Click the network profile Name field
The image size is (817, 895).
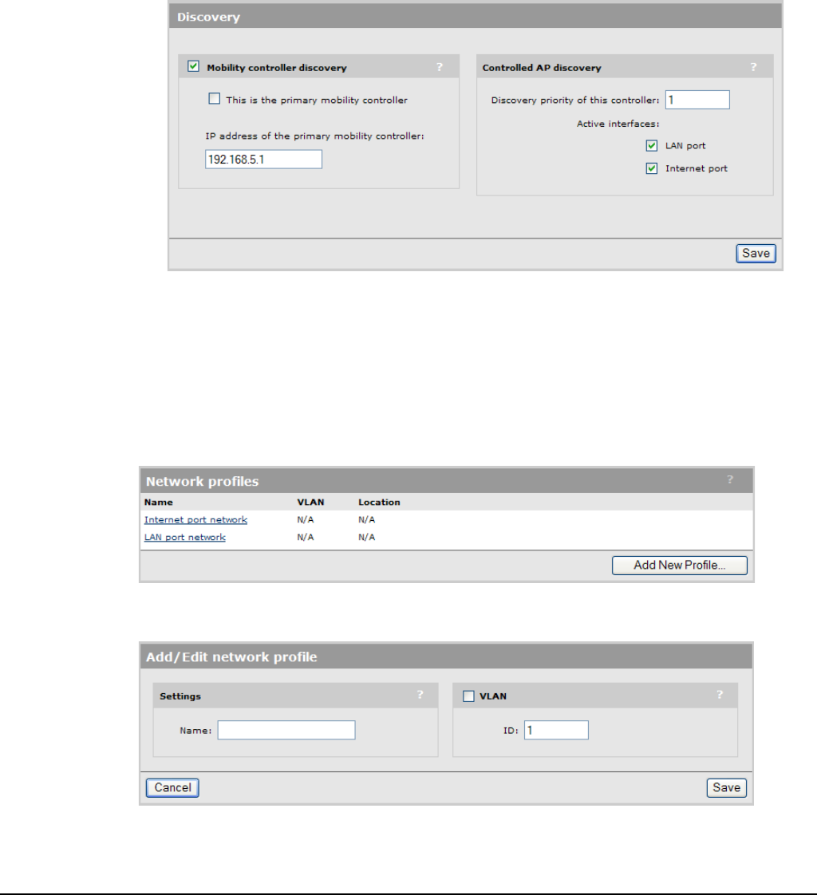[x=286, y=730]
